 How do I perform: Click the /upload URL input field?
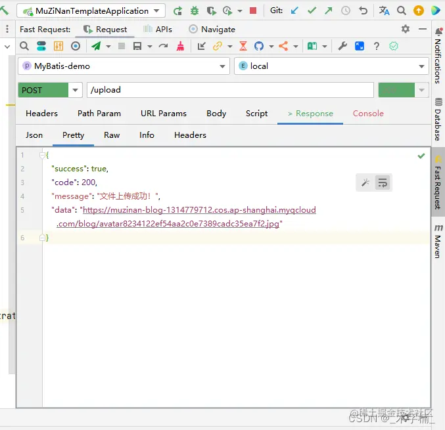[230, 90]
